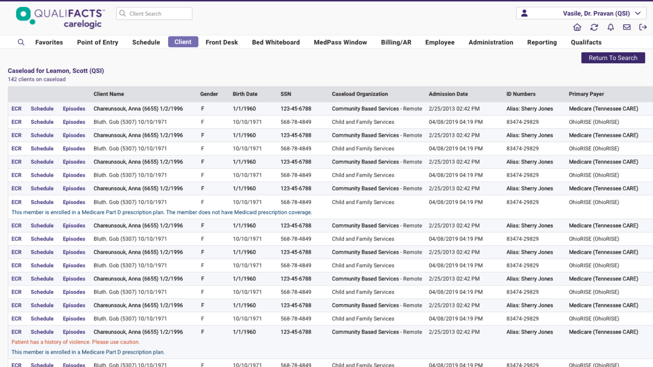Open the Favorites menu
The height and width of the screenshot is (367, 653).
pos(49,42)
